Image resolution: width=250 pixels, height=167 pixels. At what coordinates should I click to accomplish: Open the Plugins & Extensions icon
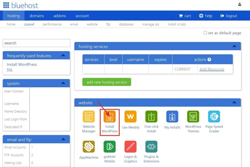[151, 147]
